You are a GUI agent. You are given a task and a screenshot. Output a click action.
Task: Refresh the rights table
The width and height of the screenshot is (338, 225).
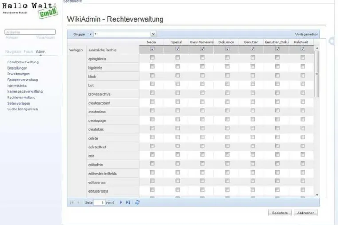pos(138,202)
